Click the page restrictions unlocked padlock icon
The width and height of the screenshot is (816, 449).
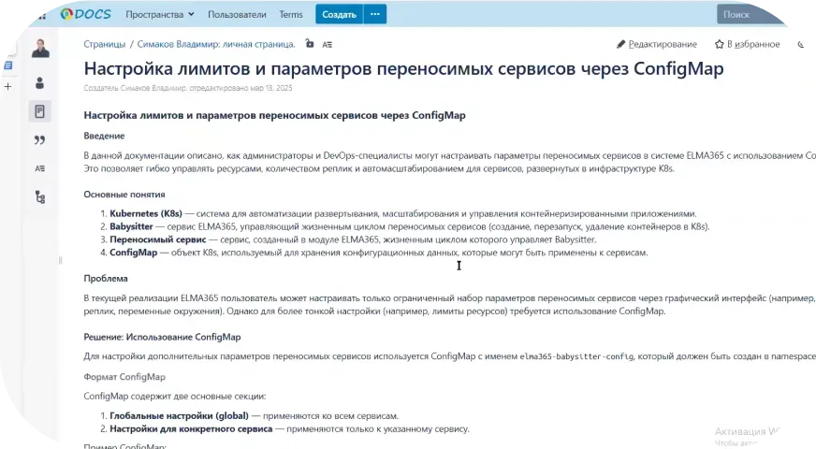310,44
